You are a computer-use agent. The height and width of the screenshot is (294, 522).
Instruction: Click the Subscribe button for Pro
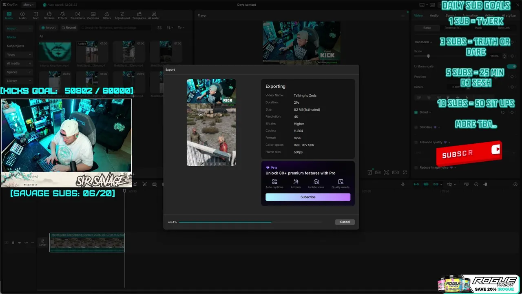click(x=308, y=197)
